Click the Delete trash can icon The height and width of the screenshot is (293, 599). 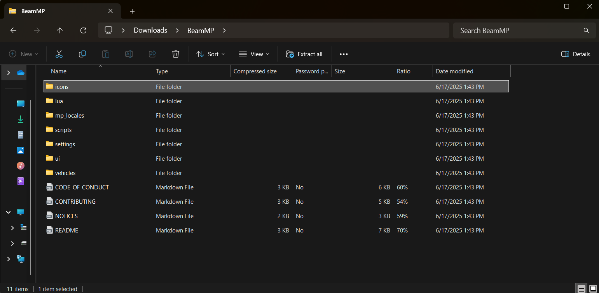coord(176,54)
